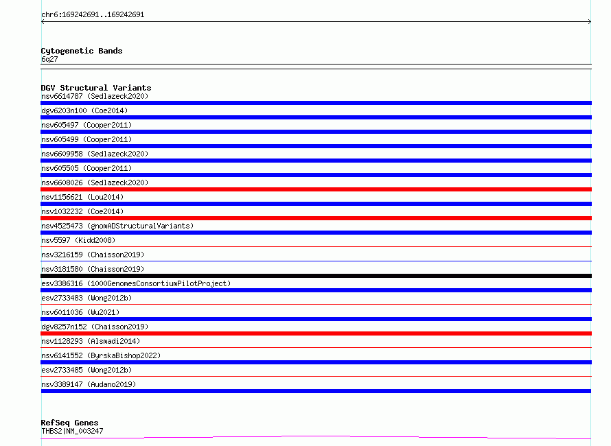Click label nsv3216159 (Chaisson2019)
Image resolution: width=611 pixels, height=446 pixels.
93,255
